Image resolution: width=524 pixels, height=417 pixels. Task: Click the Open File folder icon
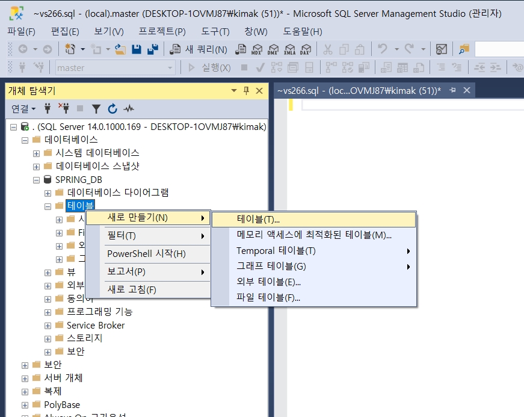pyautogui.click(x=120, y=49)
